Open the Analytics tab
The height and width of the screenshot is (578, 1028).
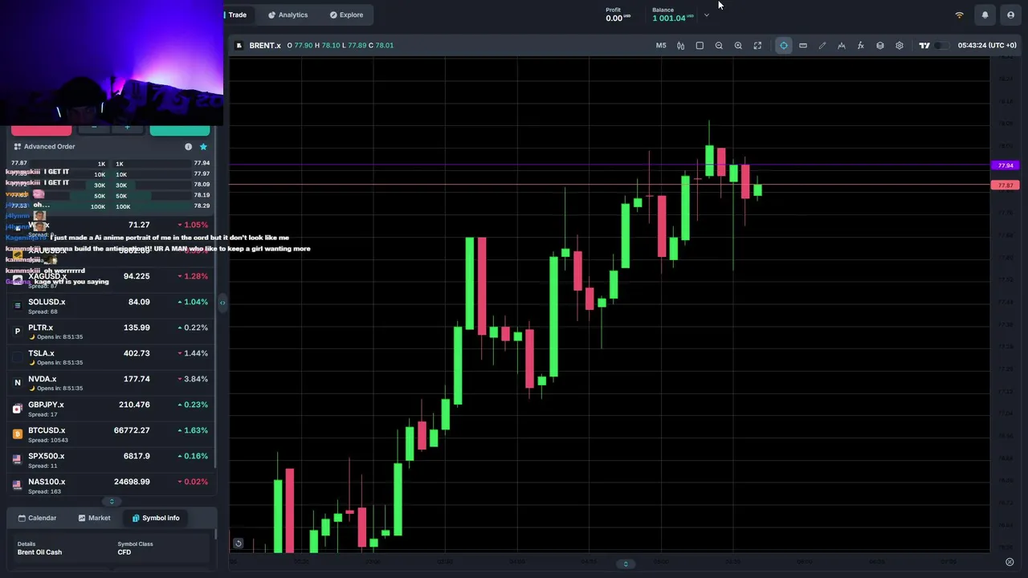click(288, 14)
